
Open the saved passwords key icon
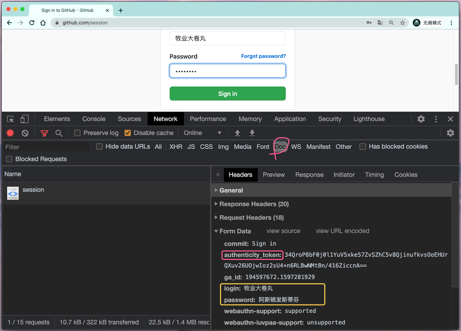(x=369, y=23)
